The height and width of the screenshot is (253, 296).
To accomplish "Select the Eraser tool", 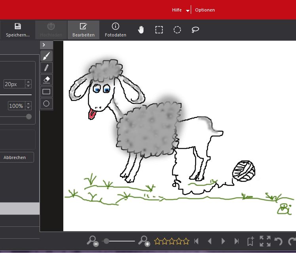I will [46, 80].
